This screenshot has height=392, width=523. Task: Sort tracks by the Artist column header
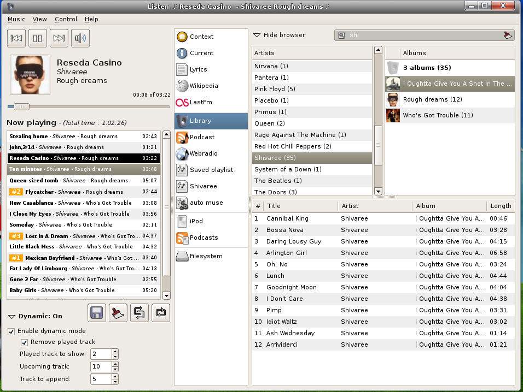[375, 206]
